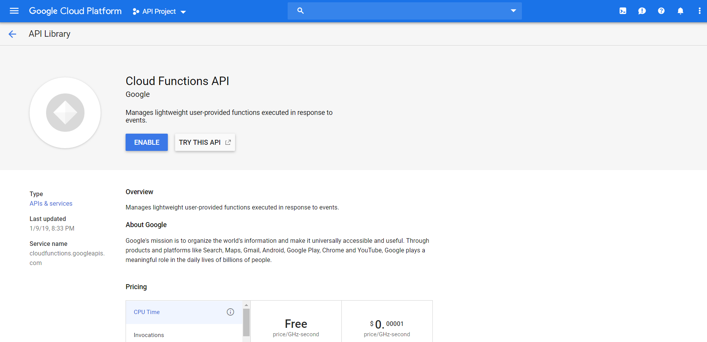
Task: Click the Cloud Functions API logo
Action: pyautogui.click(x=65, y=113)
